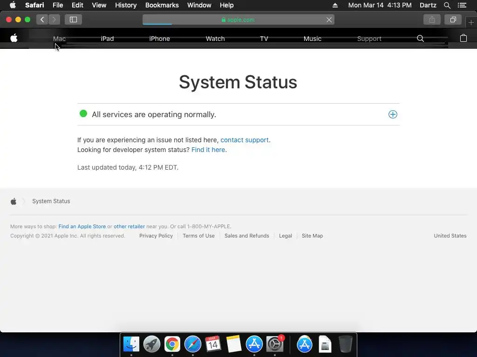
Task: Open the File menu
Action: (58, 5)
